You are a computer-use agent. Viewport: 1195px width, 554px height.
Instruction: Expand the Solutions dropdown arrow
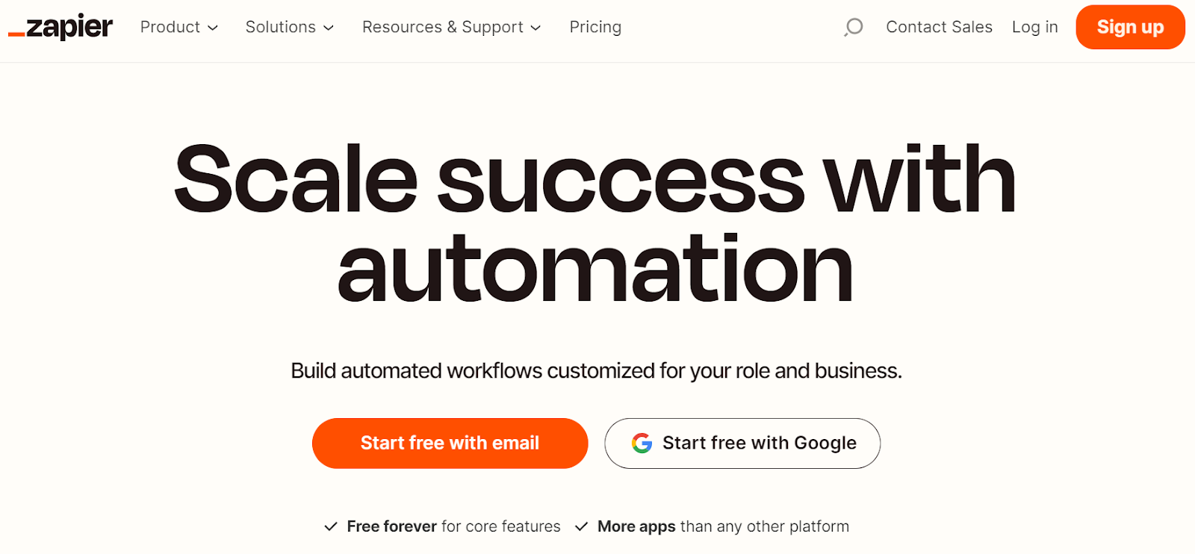point(329,28)
